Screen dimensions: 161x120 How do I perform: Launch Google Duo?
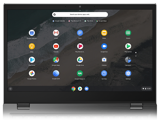tap(104, 46)
